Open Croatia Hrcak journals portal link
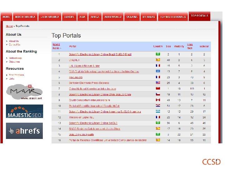The height and width of the screenshot is (169, 225). (x=94, y=106)
